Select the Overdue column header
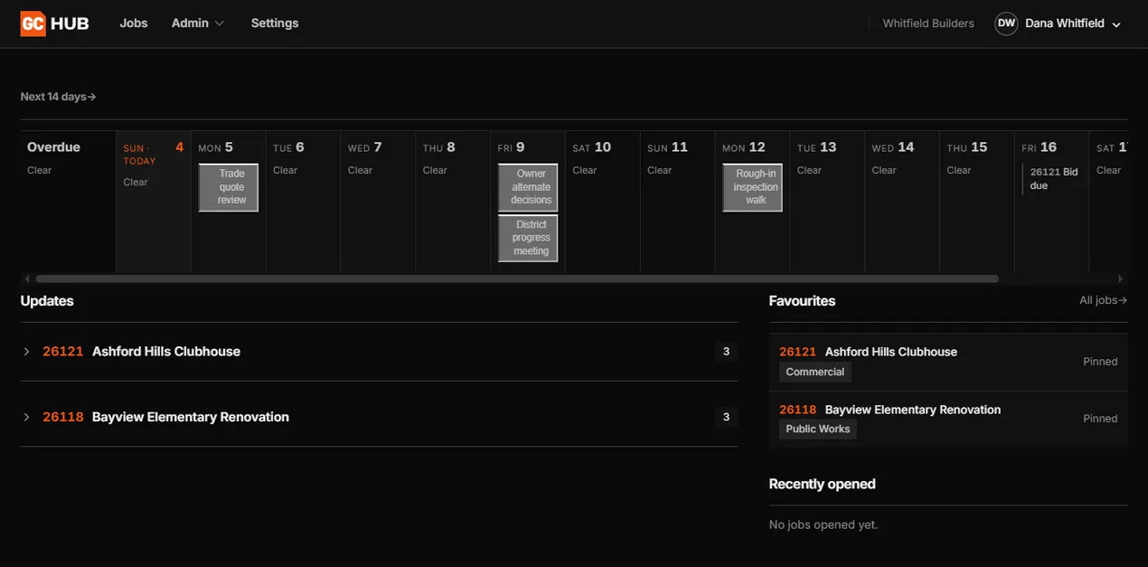This screenshot has width=1148, height=567. 53,147
